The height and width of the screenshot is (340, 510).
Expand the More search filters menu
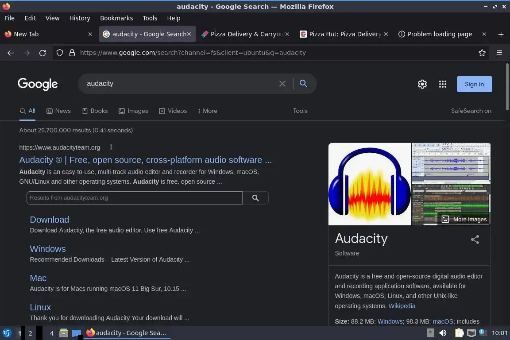coord(208,111)
